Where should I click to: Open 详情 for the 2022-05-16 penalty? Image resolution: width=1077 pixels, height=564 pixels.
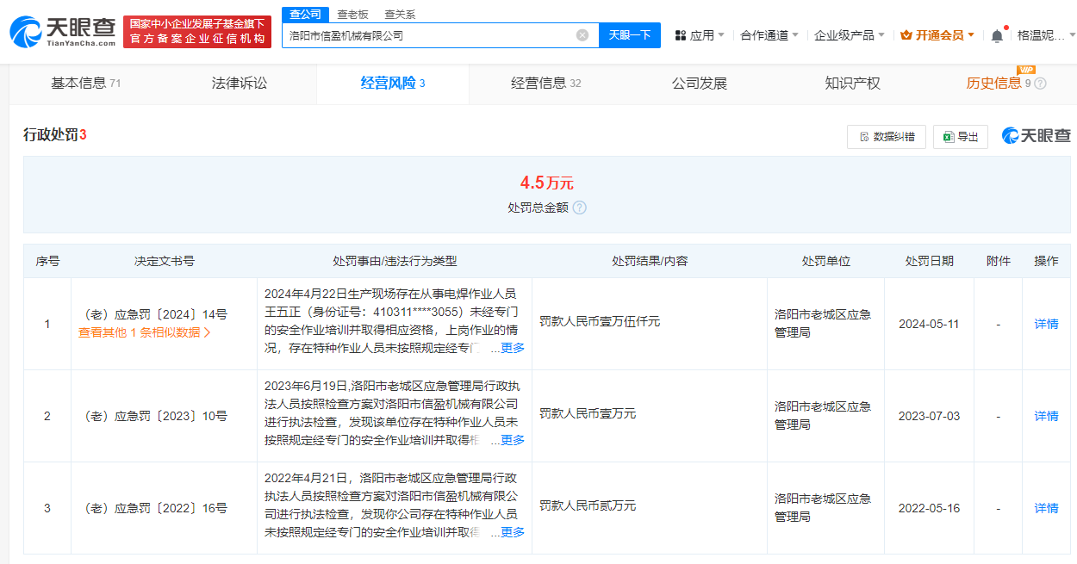click(1046, 508)
